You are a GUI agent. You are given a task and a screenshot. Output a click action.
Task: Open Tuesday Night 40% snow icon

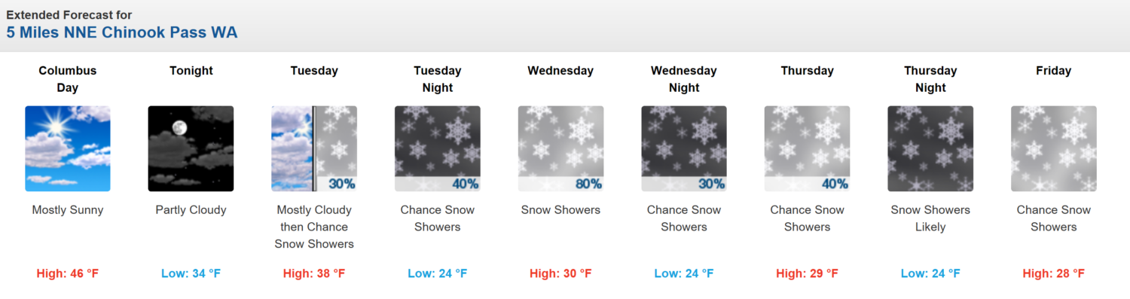tap(438, 148)
